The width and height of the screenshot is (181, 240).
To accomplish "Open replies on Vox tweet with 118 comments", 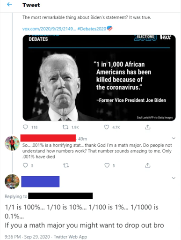I will (x=25, y=127).
